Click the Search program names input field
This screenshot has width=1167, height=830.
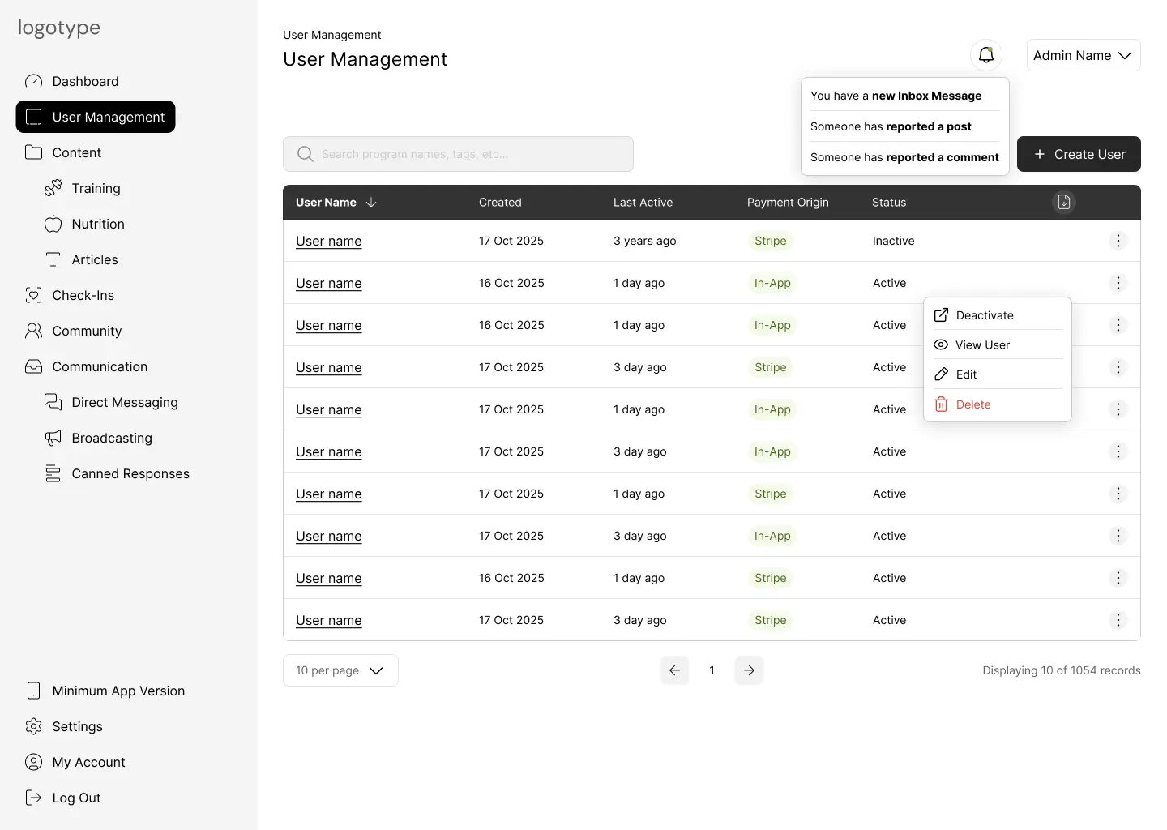pos(458,154)
